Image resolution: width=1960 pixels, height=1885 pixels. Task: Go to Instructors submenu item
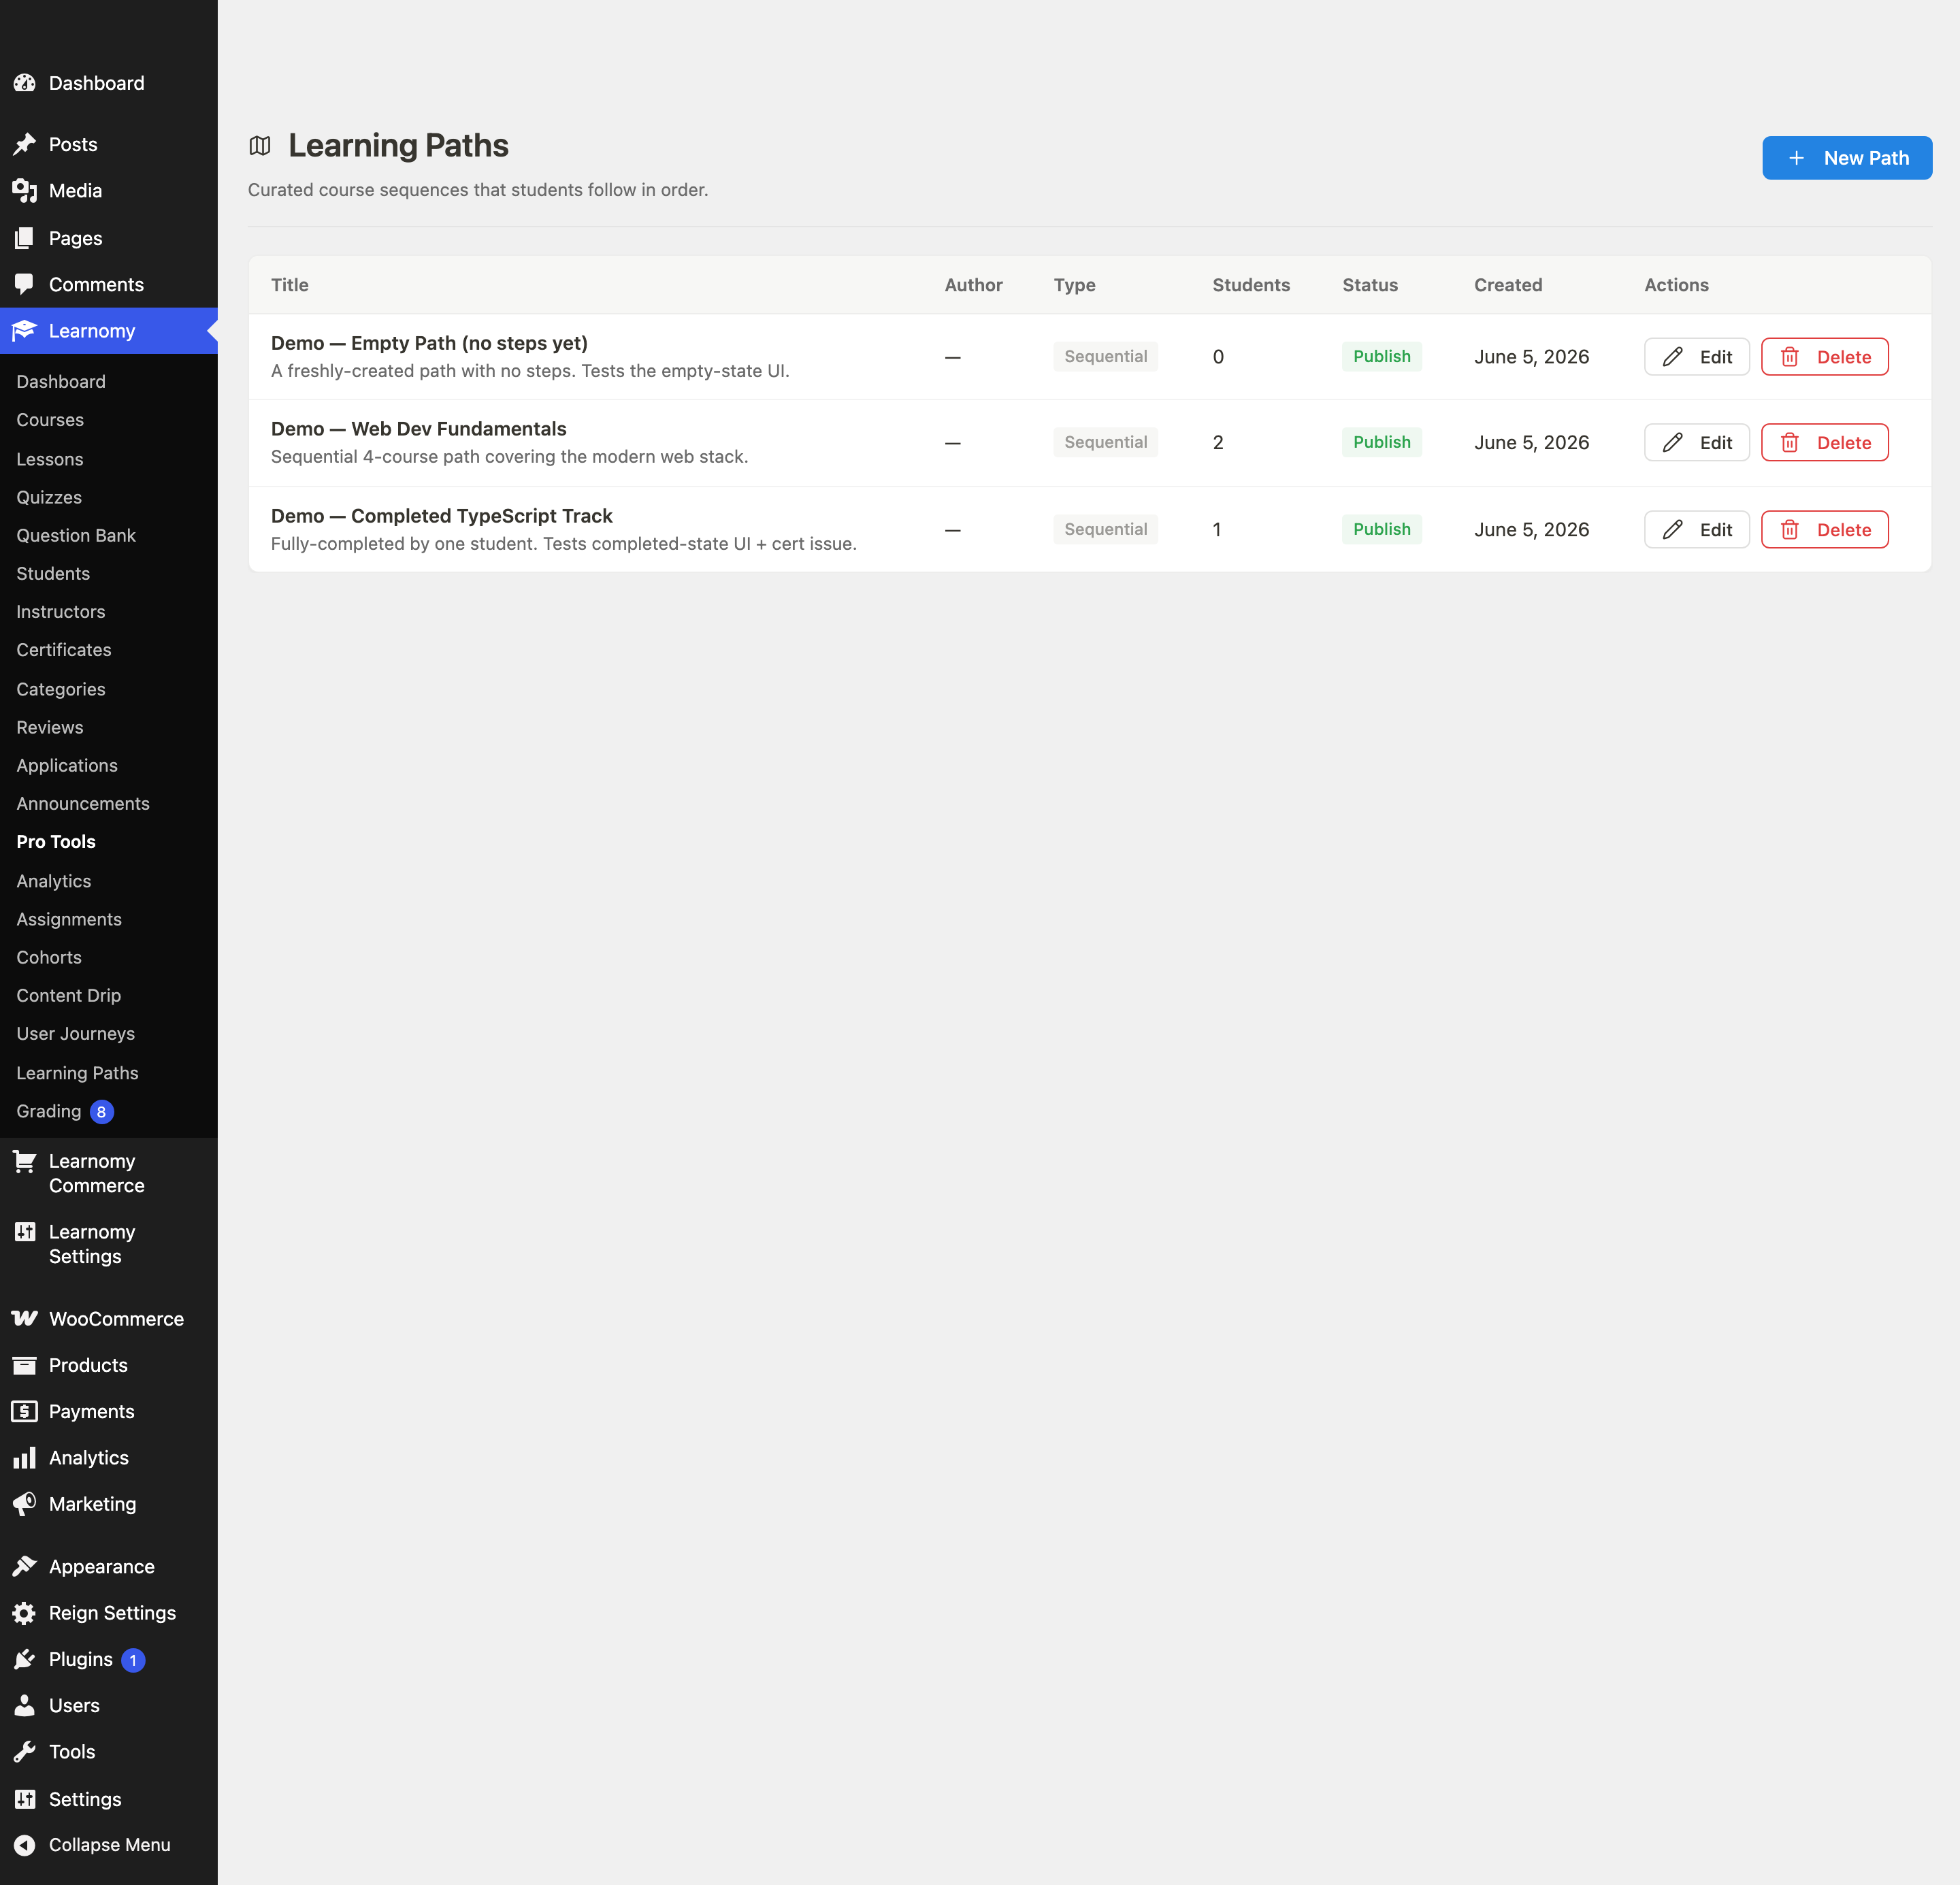[x=61, y=611]
